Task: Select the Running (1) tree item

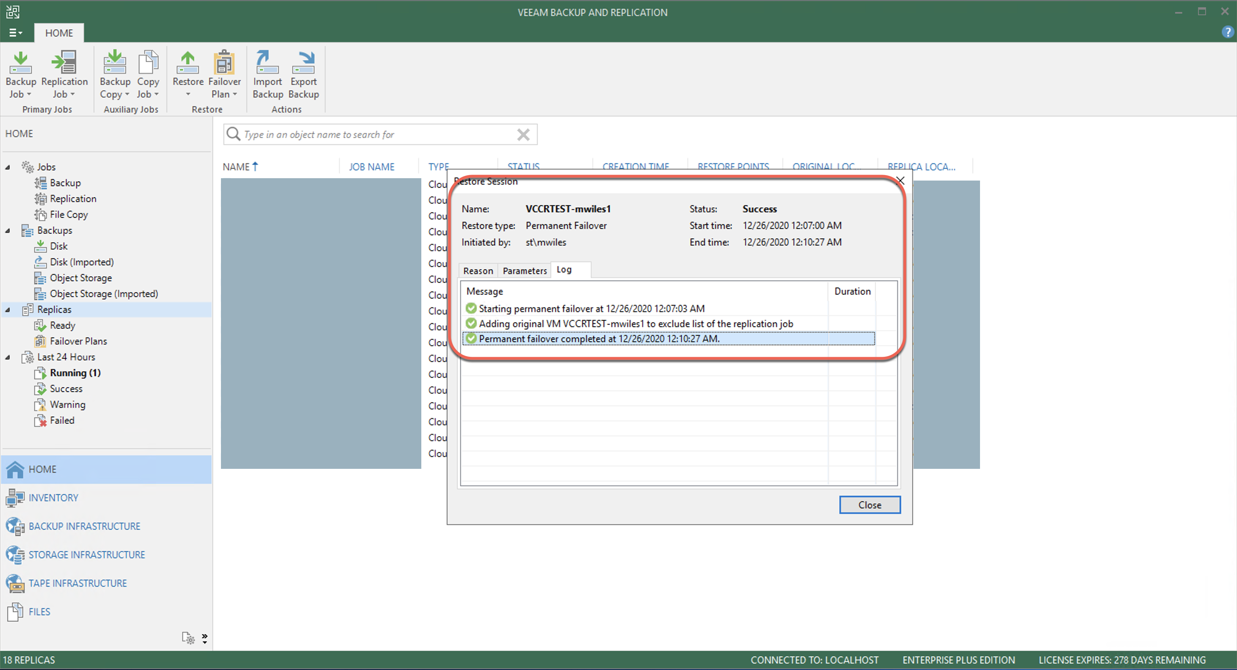Action: [x=75, y=373]
